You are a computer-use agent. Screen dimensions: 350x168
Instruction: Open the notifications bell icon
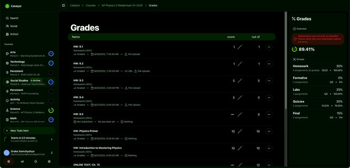36,162
